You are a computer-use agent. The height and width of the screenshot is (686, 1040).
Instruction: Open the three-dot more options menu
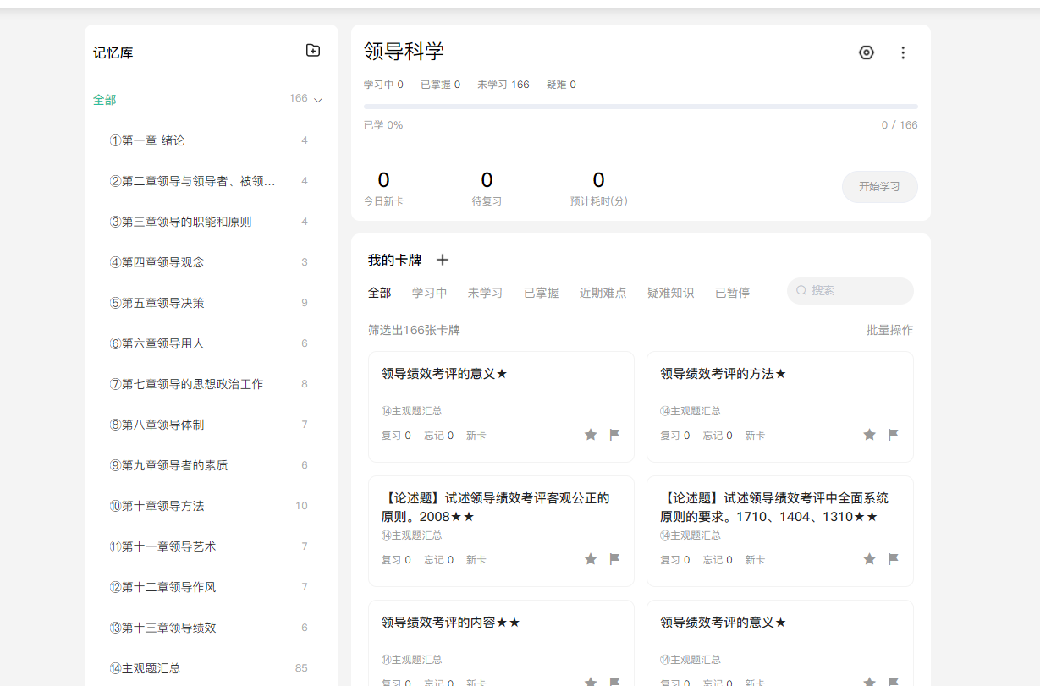coord(903,52)
